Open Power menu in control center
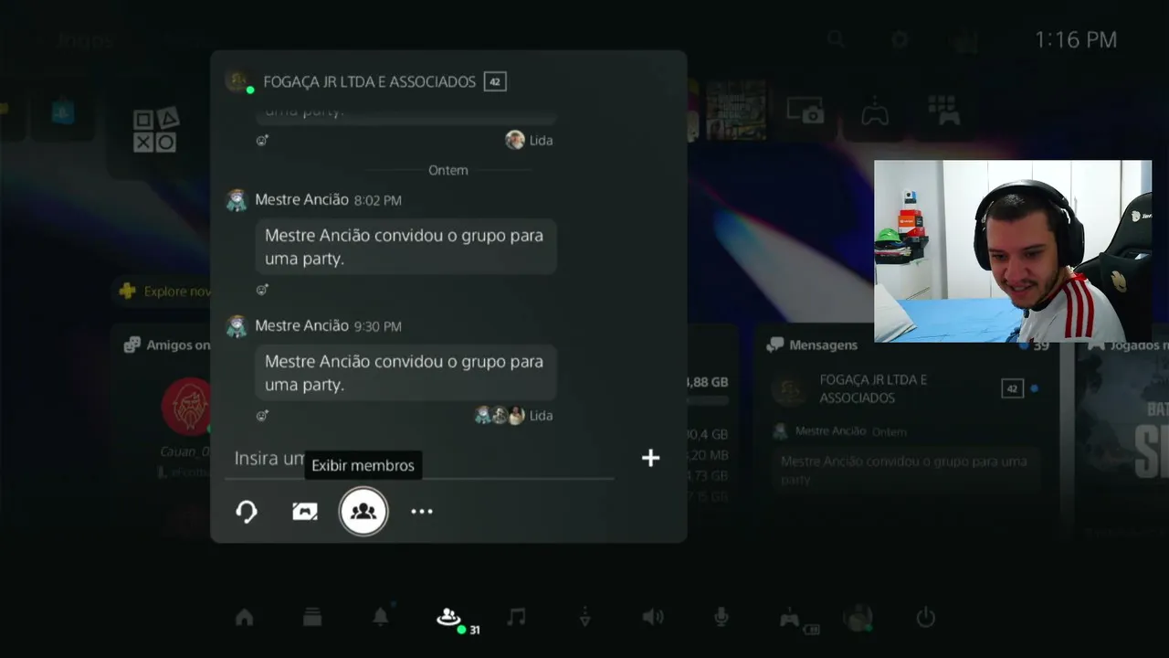Image resolution: width=1169 pixels, height=658 pixels. [x=926, y=618]
